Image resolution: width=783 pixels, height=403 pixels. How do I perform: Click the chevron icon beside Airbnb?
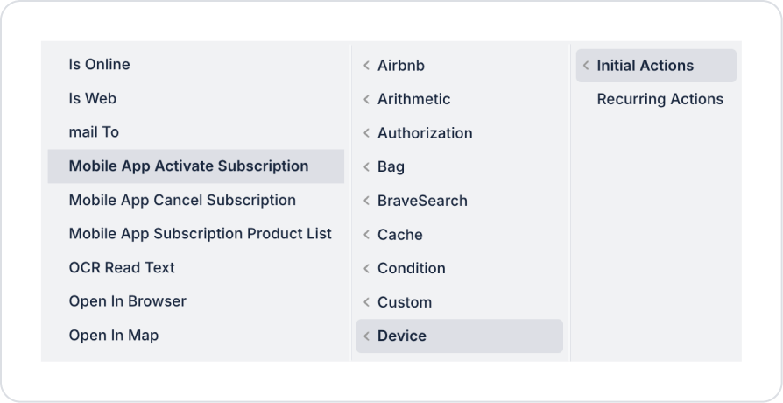click(366, 66)
